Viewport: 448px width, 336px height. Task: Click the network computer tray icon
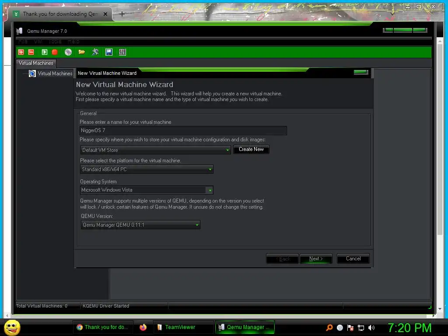(361, 328)
